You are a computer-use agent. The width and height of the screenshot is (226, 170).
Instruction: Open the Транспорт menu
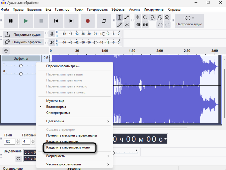[62, 10]
